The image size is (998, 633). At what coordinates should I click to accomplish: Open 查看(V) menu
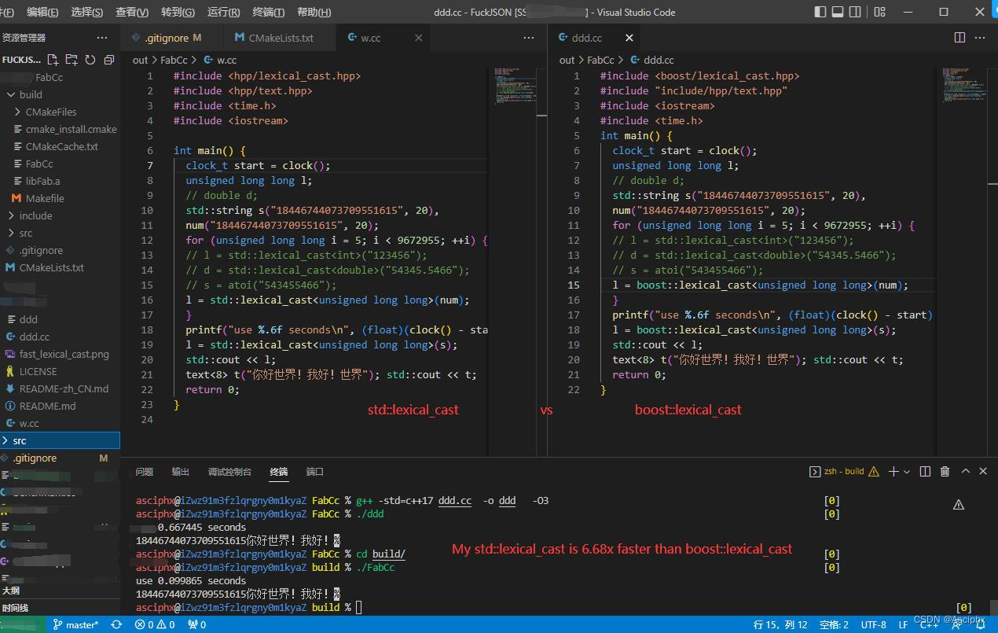tap(131, 13)
